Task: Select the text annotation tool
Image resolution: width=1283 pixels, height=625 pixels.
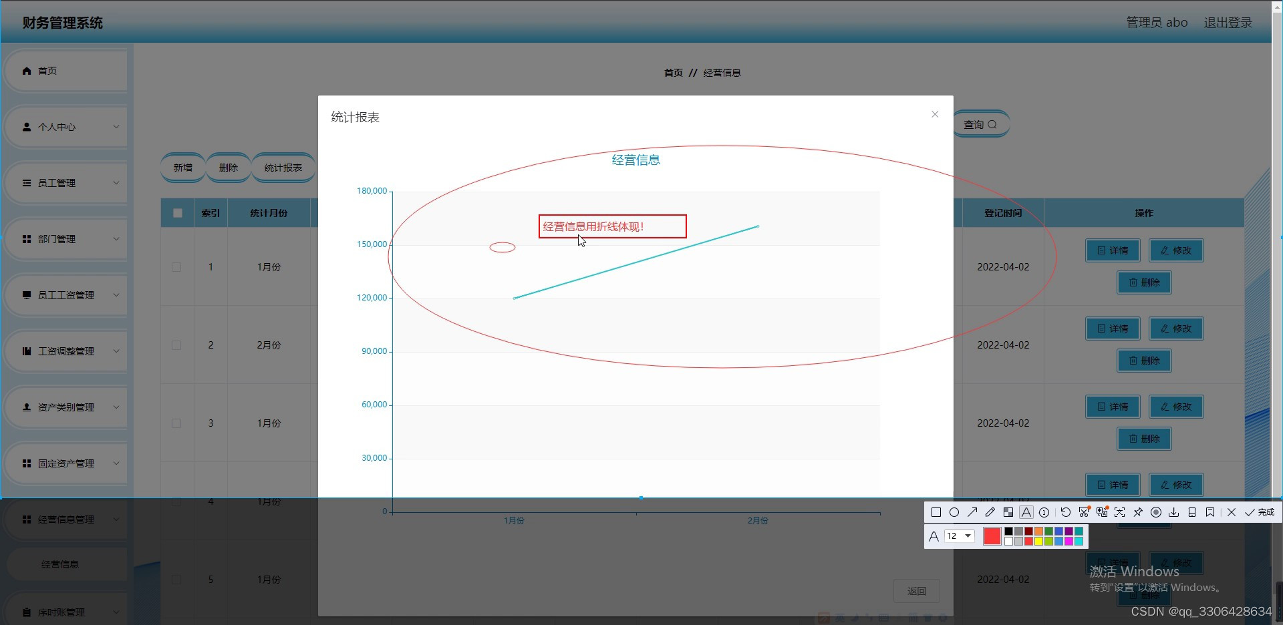Action: point(1026,512)
